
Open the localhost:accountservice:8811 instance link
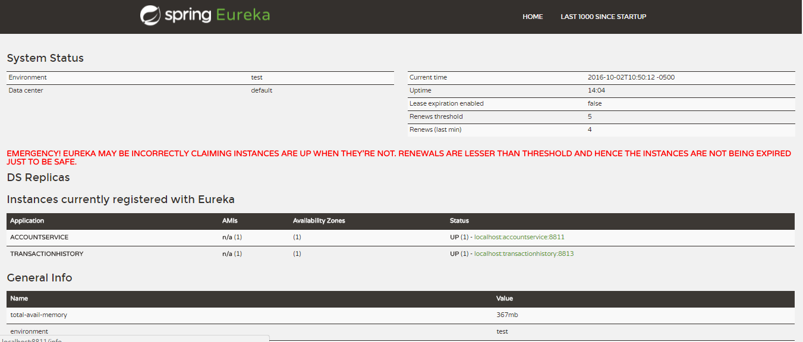519,237
